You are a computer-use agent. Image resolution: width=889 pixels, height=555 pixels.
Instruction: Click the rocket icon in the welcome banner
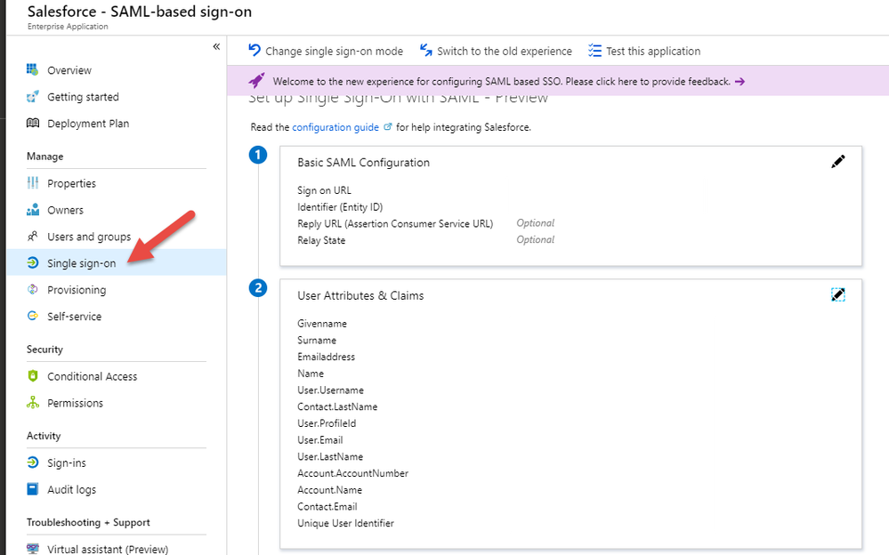256,81
